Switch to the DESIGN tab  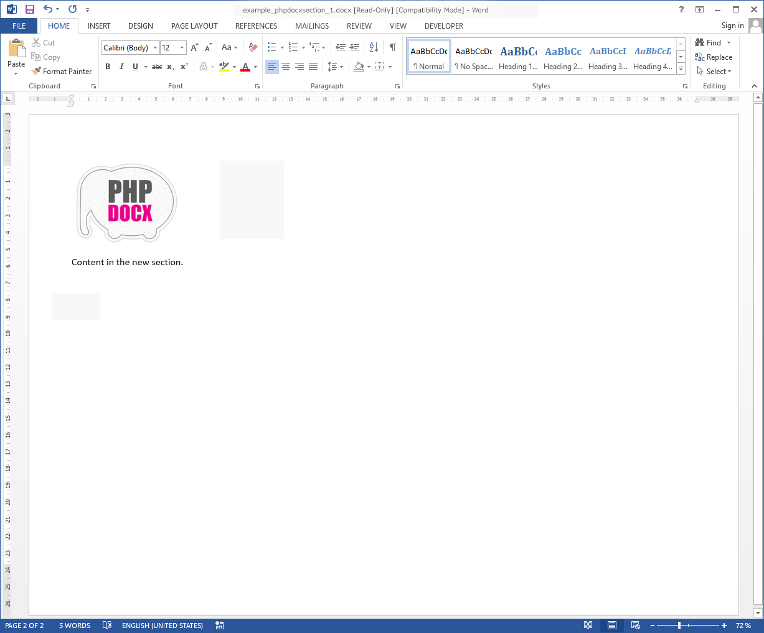click(141, 26)
